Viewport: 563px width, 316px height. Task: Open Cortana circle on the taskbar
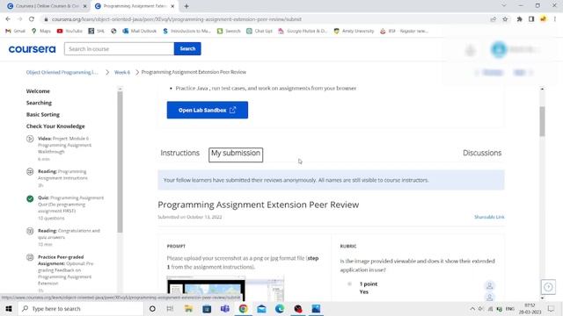152,308
